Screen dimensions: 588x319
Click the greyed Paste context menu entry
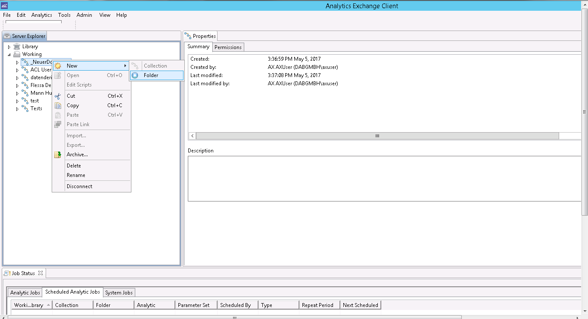coord(91,115)
